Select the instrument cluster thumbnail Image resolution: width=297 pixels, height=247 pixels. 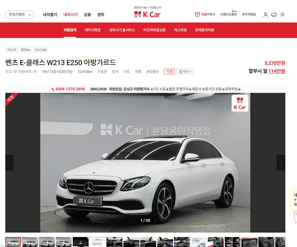(81, 242)
